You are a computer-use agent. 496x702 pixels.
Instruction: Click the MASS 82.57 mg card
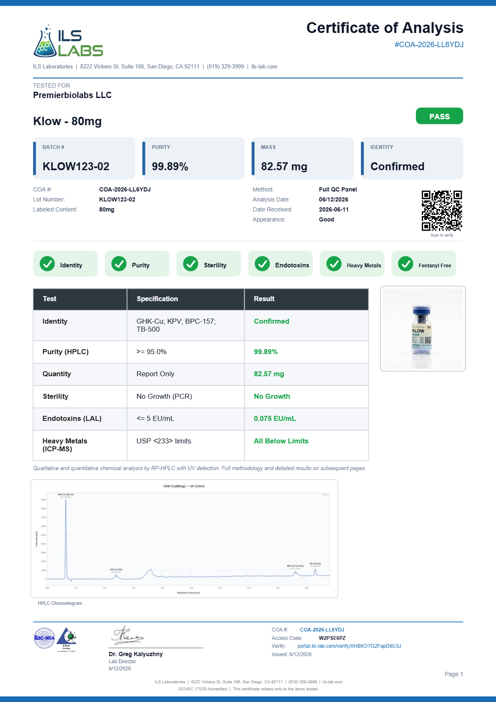303,159
